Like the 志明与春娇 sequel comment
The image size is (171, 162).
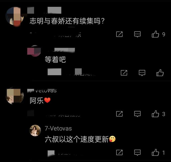155,34
